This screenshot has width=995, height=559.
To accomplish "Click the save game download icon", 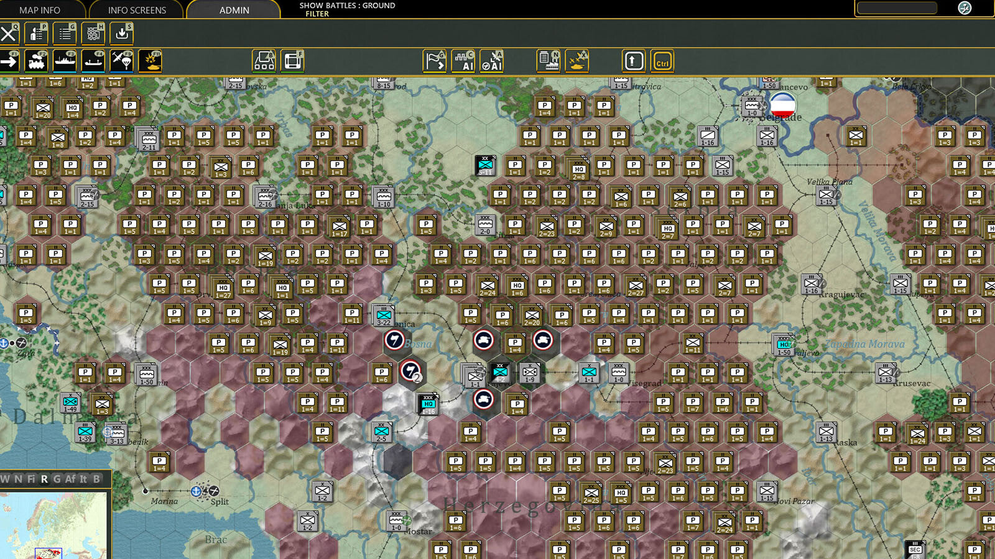I will tap(122, 34).
